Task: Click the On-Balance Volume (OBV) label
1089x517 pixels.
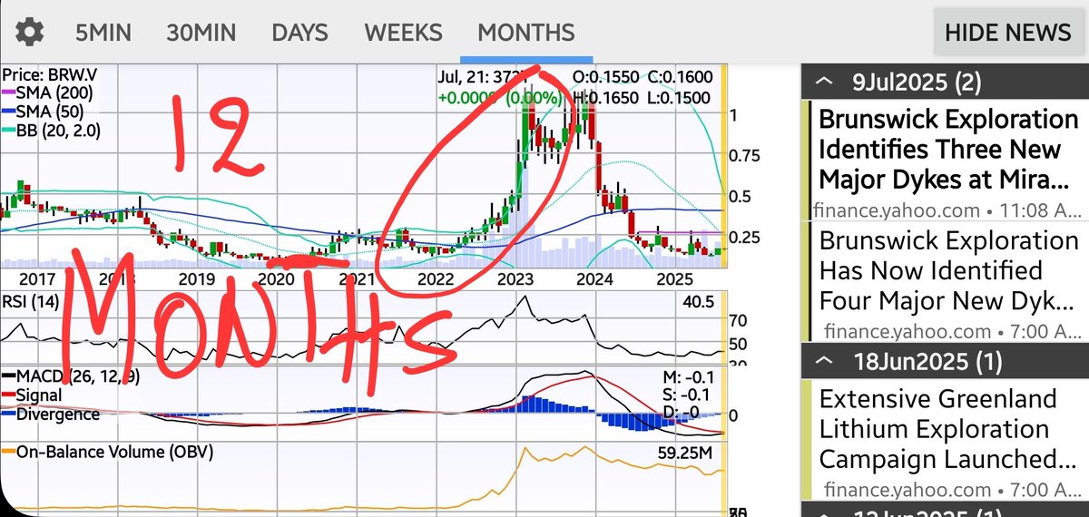Action: tap(109, 452)
